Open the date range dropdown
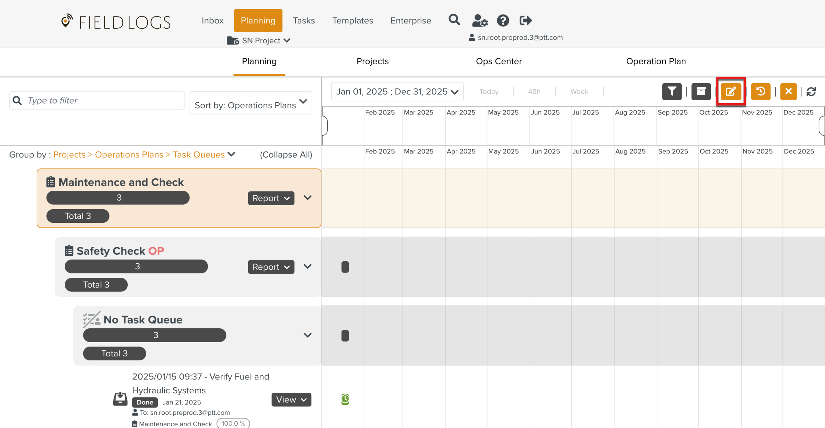This screenshot has height=428, width=825. 397,92
